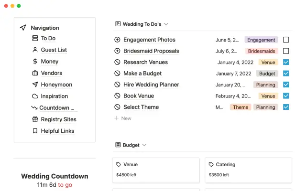The image size is (306, 191).
Task: Click the Registry Sites gift icon
Action: pyautogui.click(x=35, y=119)
